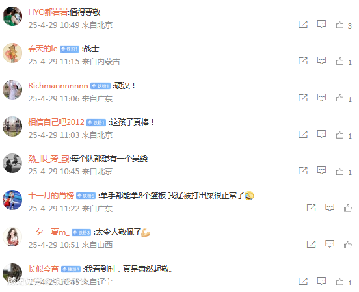Click the 铁粉5 badge next to 十一月的肖榜

(86, 196)
